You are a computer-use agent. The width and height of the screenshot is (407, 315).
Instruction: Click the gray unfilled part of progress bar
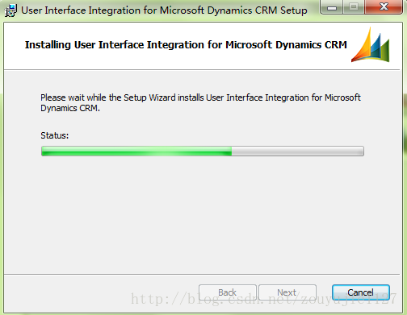(298, 151)
